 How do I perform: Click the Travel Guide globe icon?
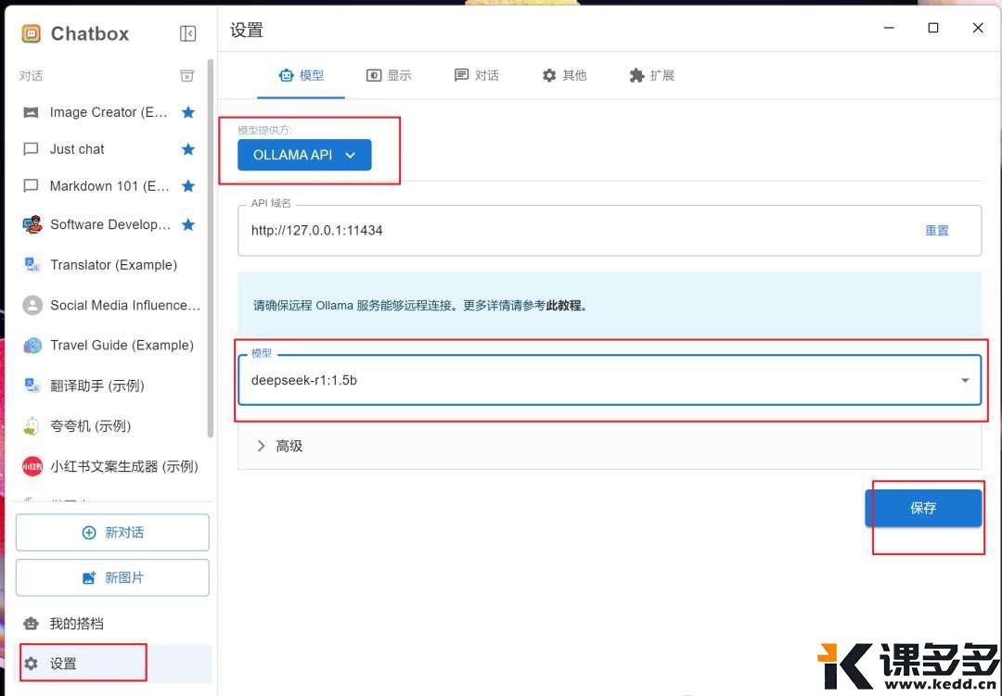32,346
